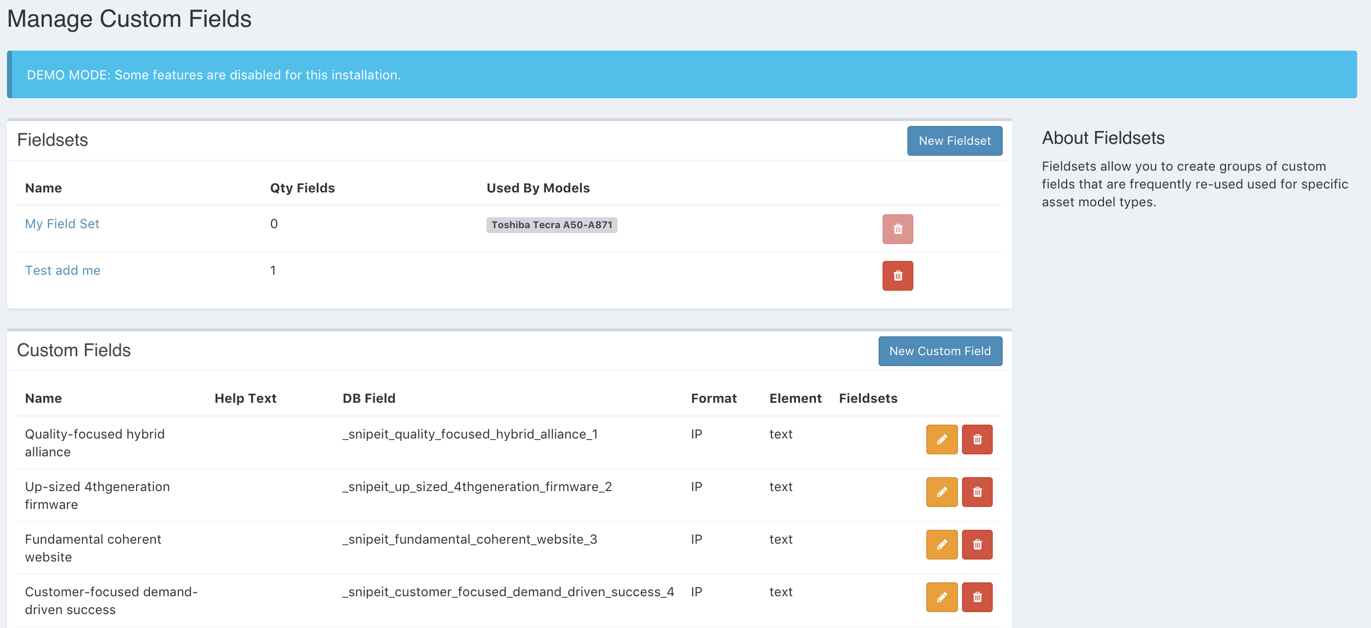Click the Name column header in Fieldsets

(43, 187)
